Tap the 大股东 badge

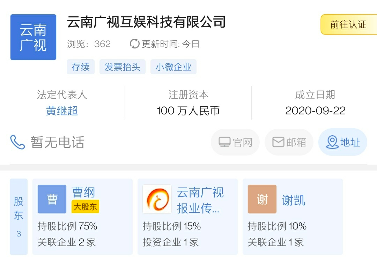85,206
